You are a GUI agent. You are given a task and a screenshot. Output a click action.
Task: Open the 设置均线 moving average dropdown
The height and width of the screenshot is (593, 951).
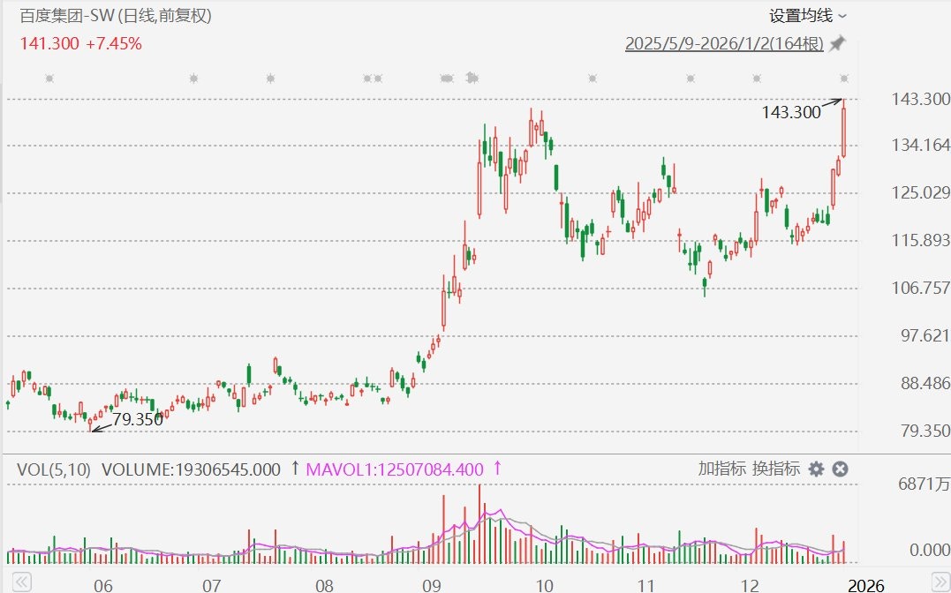(807, 15)
